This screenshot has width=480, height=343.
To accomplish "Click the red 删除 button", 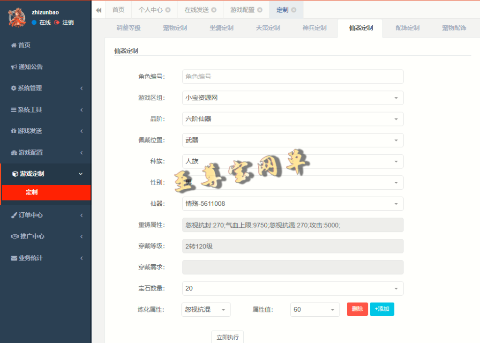I will click(x=357, y=309).
